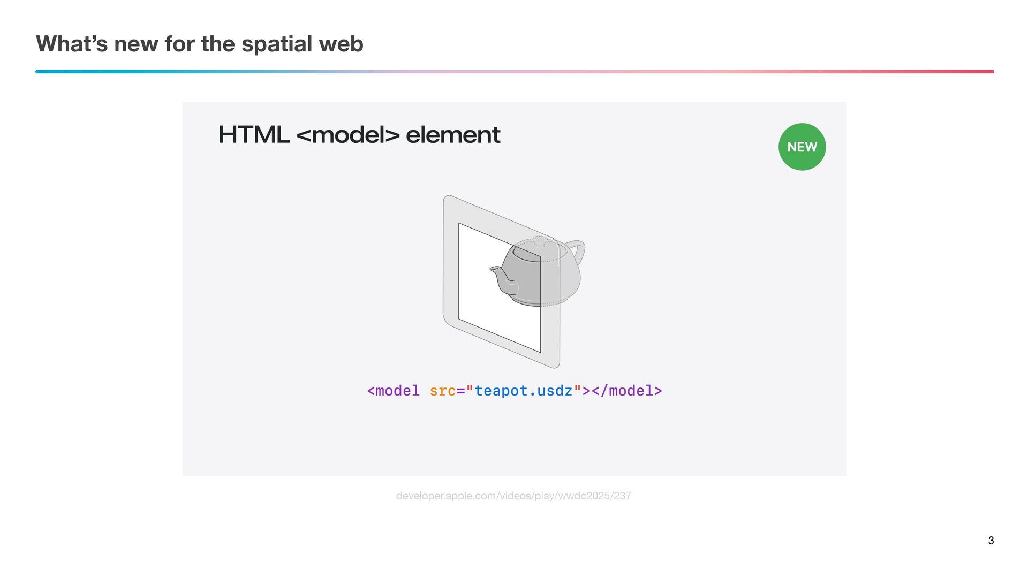Open the developer.apple.com wwdc2025 link

[513, 496]
